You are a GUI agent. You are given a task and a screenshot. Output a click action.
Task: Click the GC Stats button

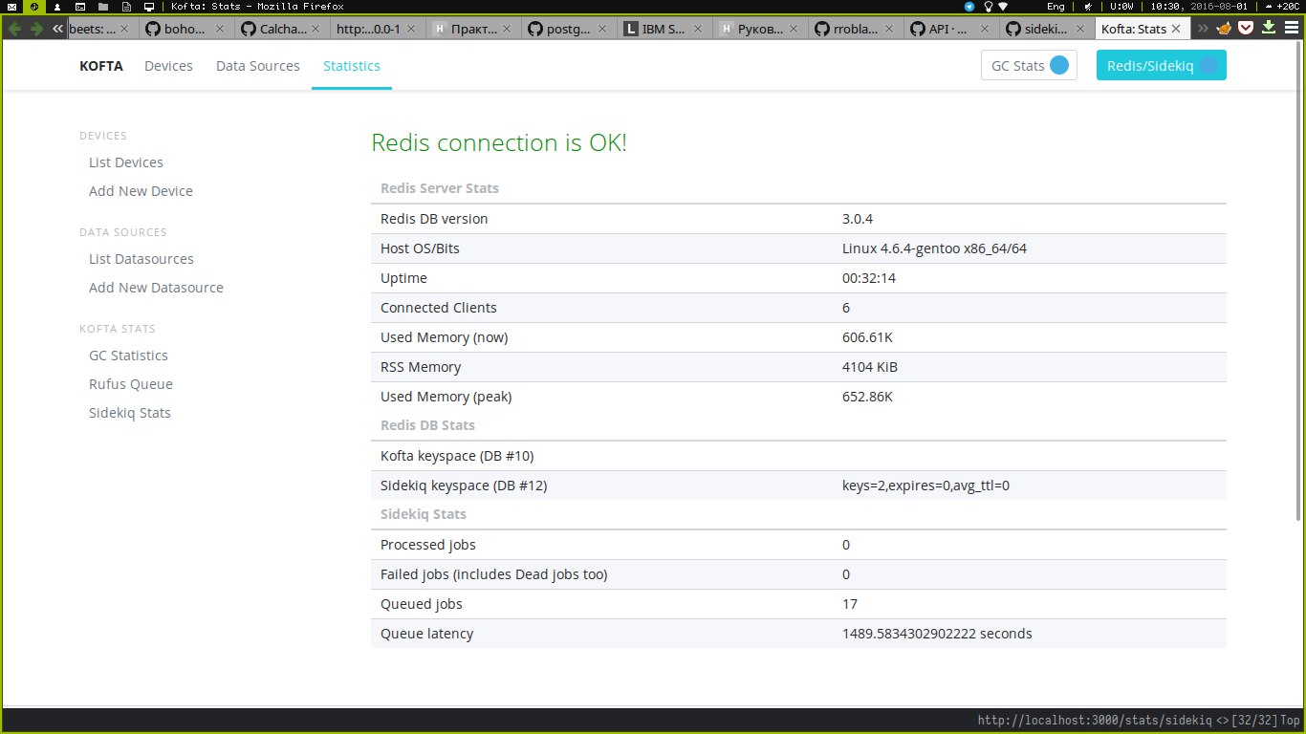1029,65
